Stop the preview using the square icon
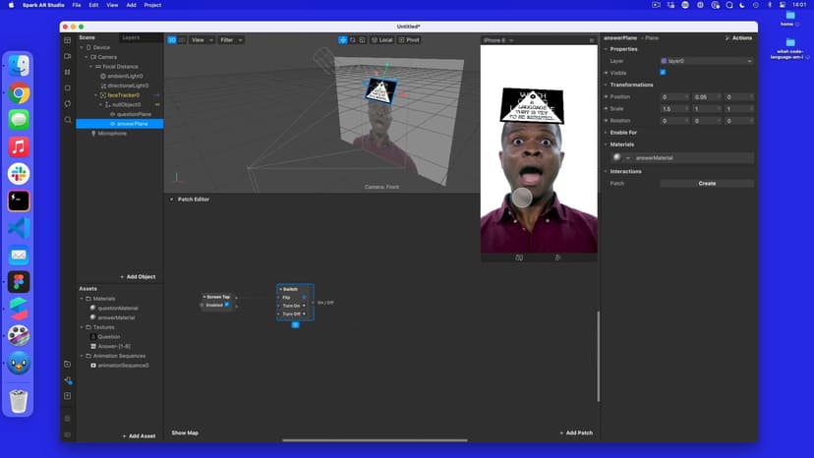The width and height of the screenshot is (814, 458). [x=68, y=87]
